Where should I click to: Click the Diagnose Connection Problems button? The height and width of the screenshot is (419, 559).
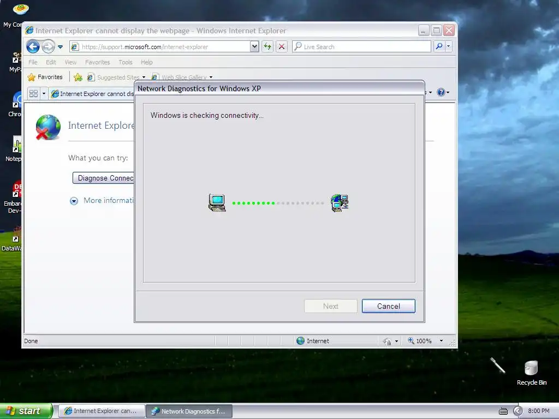tap(103, 178)
